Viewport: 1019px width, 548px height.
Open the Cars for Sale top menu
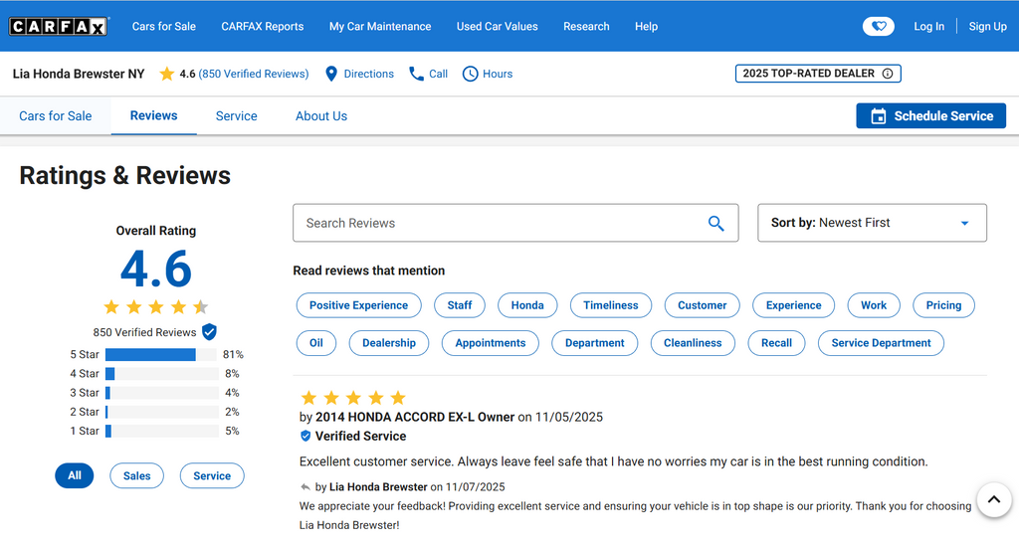[x=164, y=27]
